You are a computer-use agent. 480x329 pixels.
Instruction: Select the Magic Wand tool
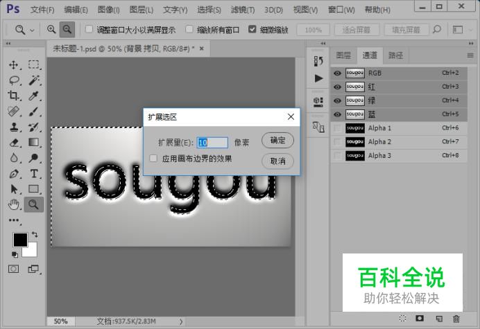(34, 80)
